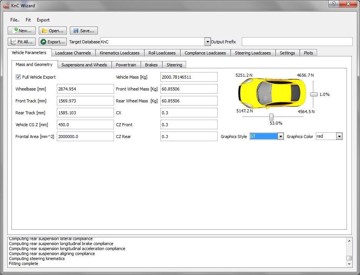The height and width of the screenshot is (275, 360).
Task: Toggle the Full Vehicle Export checkbox
Action: click(x=18, y=77)
